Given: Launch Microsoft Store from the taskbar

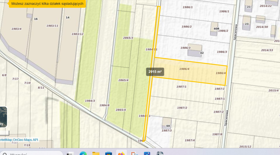Looking at the screenshot, I should [109, 153].
